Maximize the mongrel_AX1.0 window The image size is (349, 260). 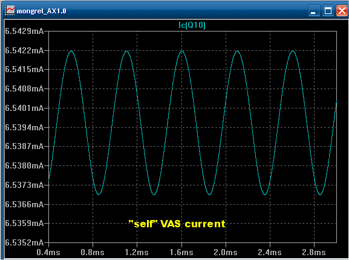point(328,11)
